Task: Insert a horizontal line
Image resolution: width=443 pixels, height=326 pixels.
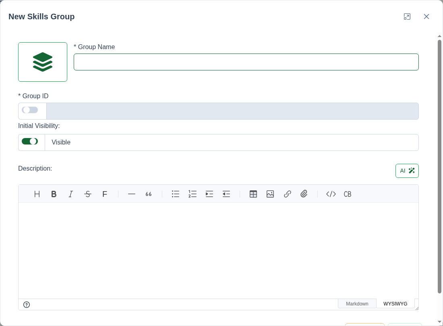Action: (x=132, y=194)
